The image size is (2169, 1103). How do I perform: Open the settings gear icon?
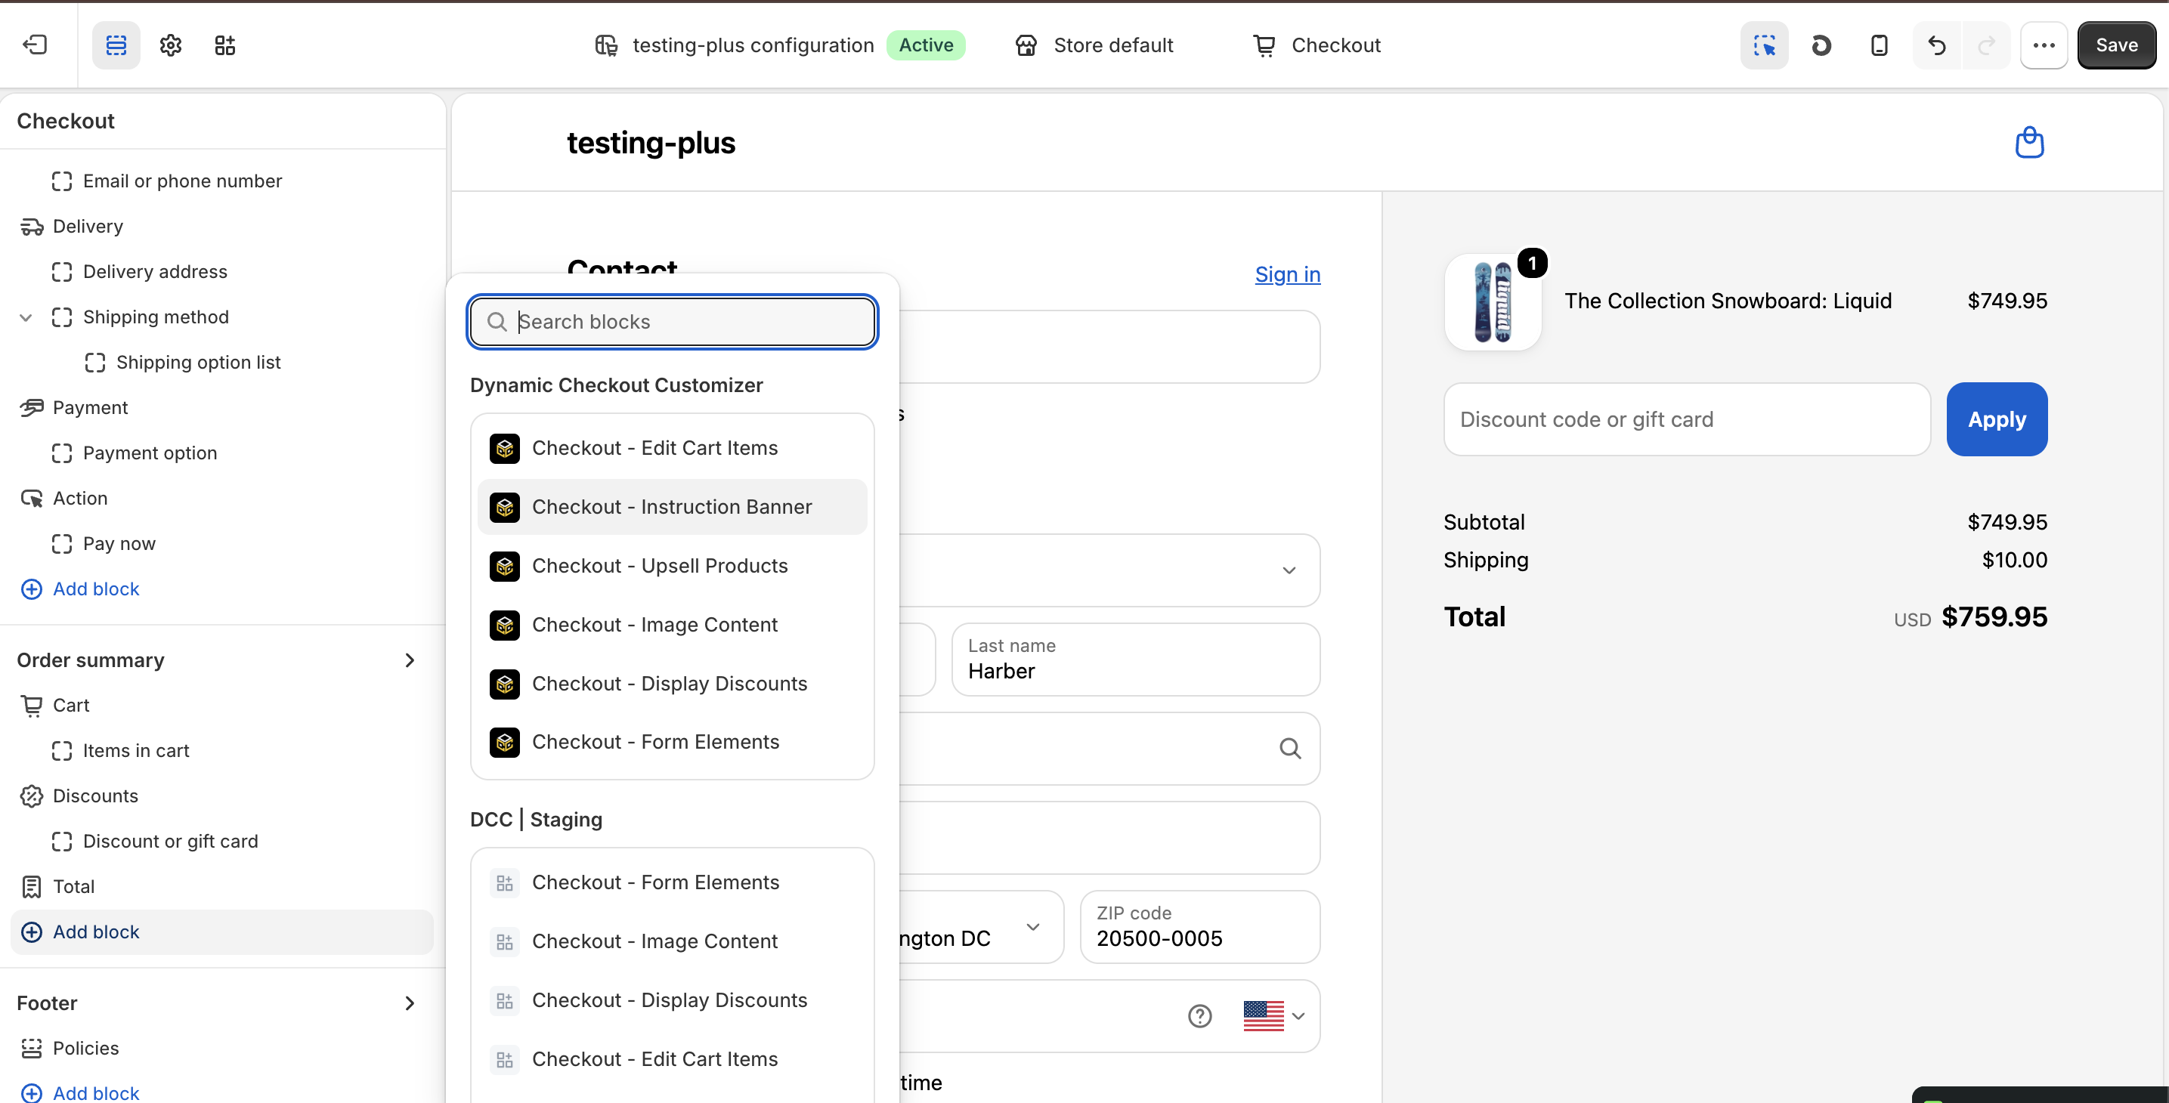click(171, 45)
